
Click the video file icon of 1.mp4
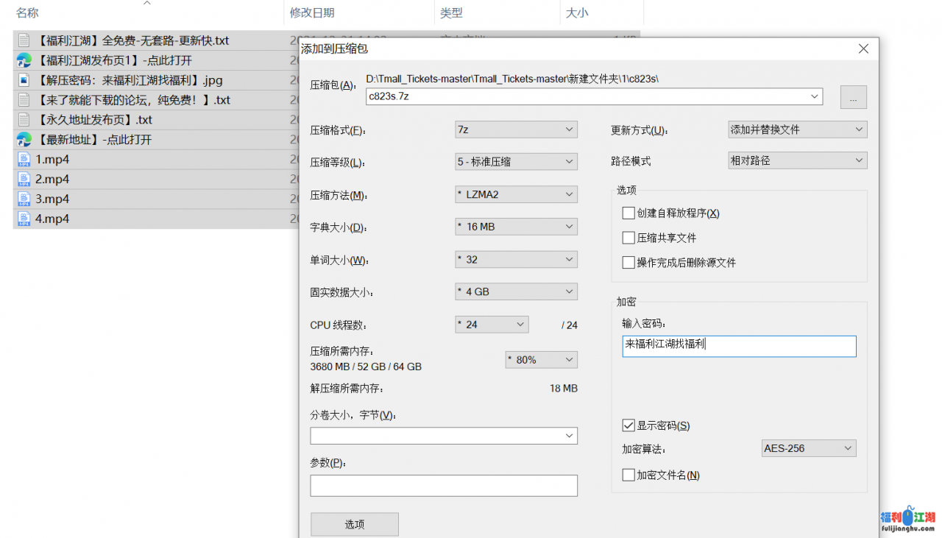coord(24,158)
